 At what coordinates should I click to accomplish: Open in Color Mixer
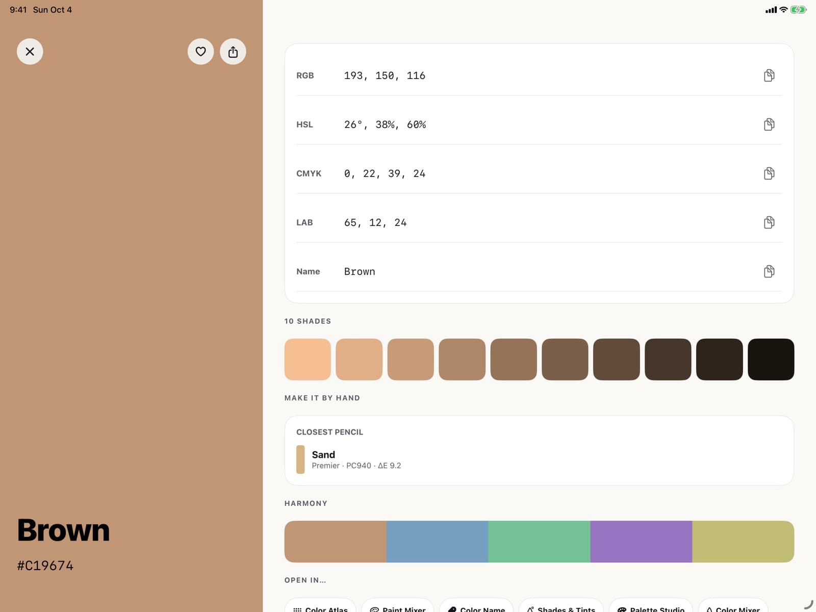click(733, 606)
